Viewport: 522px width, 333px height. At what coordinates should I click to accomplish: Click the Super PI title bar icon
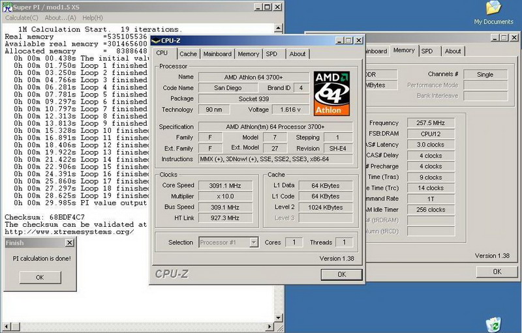7,7
